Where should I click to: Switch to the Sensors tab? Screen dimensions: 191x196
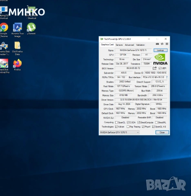click(x=119, y=45)
